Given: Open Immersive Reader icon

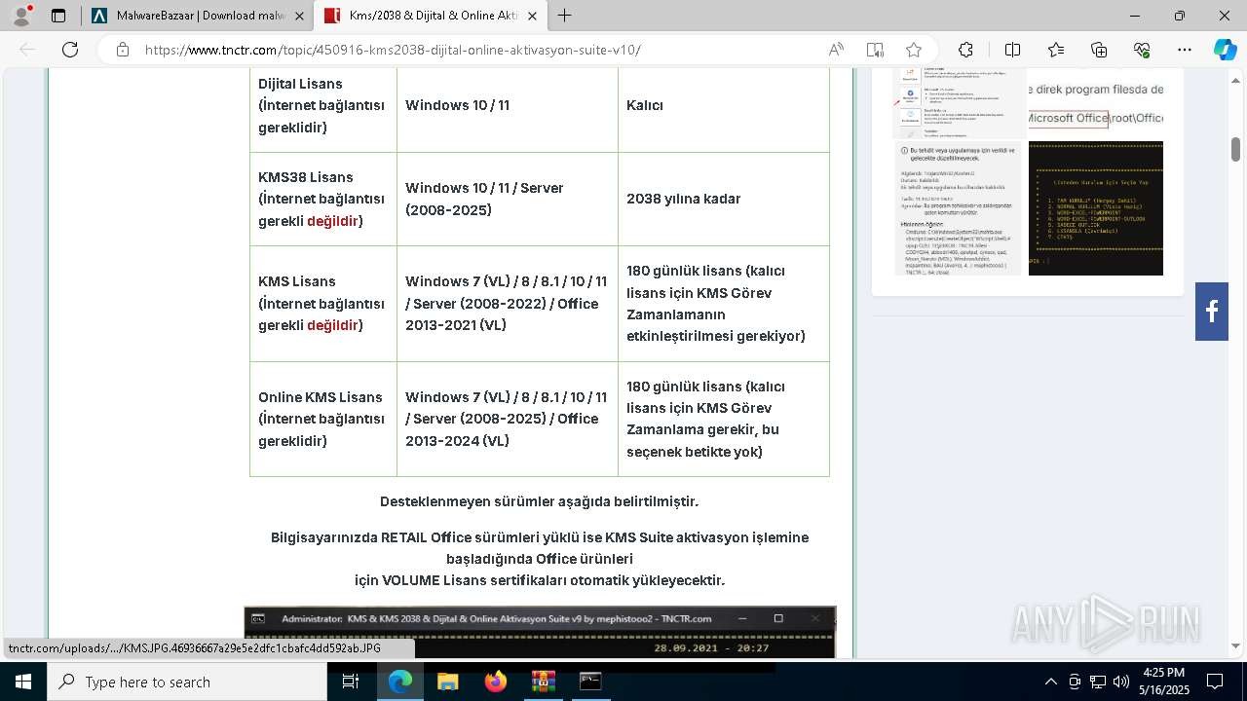Looking at the screenshot, I should tap(875, 50).
